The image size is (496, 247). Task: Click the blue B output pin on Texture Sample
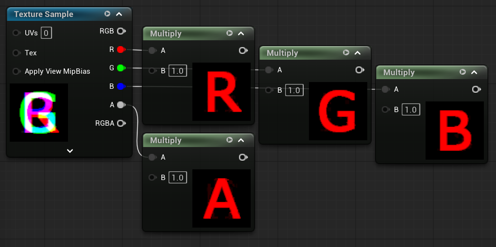tap(120, 86)
